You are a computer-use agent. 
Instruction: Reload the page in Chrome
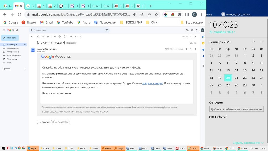20,15
